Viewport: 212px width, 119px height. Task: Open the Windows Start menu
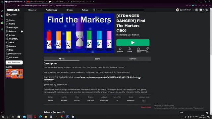pyautogui.click(x=2, y=117)
